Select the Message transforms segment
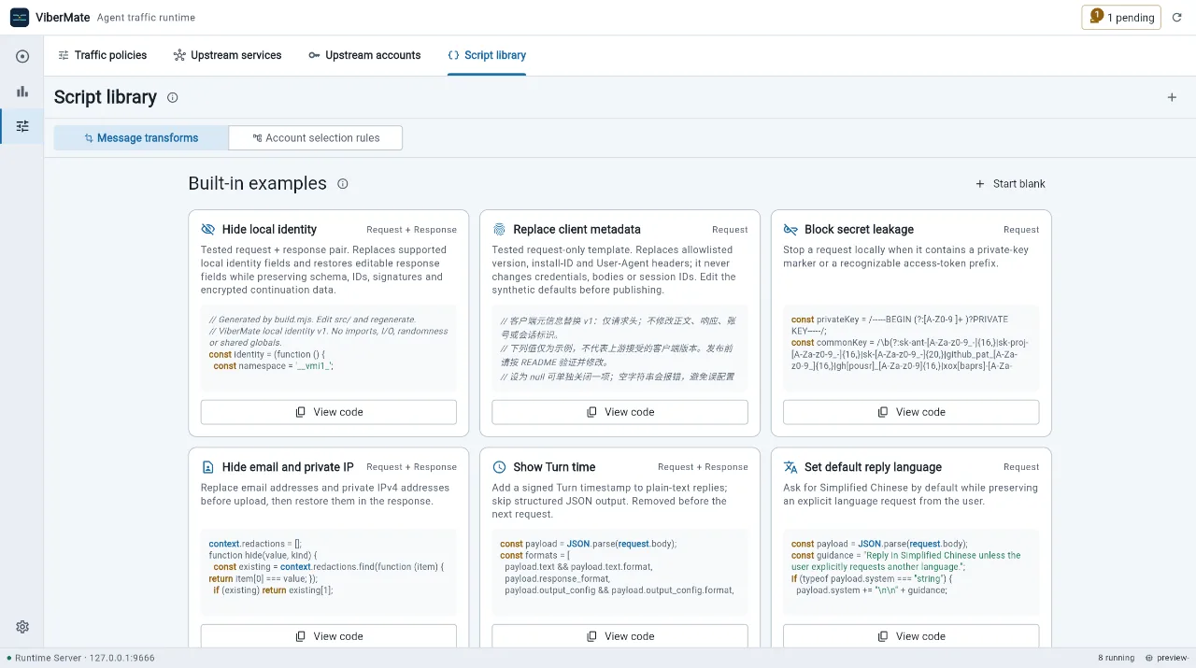 point(141,137)
